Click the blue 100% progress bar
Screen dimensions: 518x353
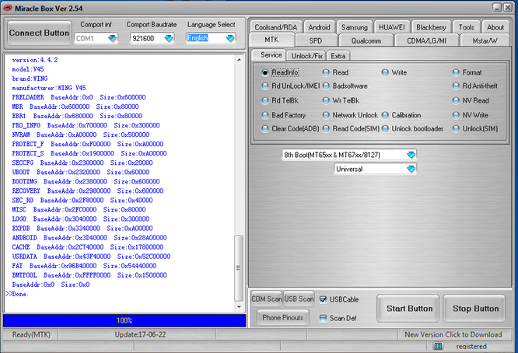[124, 320]
